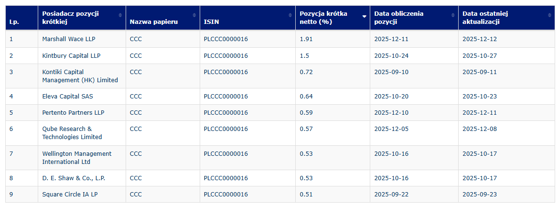The width and height of the screenshot is (558, 206).
Task: Click ISIN code in Square Circle row
Action: point(225,194)
